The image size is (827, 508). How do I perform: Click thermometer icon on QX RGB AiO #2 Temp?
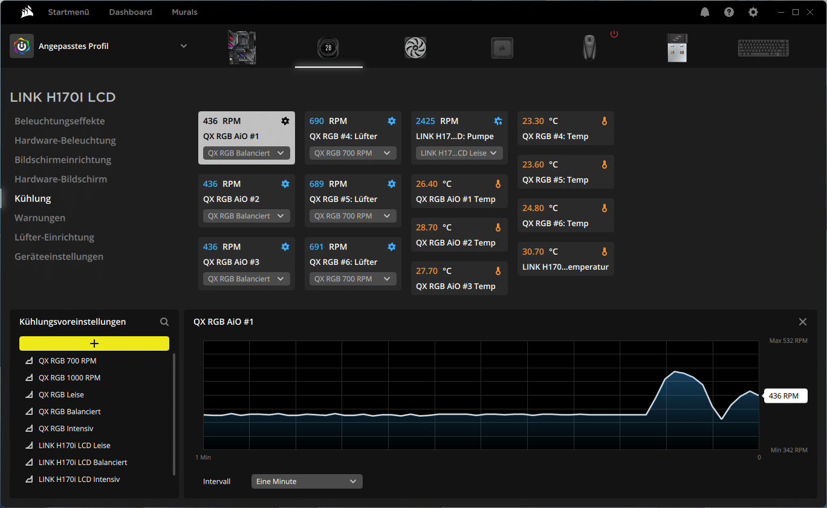click(x=498, y=227)
